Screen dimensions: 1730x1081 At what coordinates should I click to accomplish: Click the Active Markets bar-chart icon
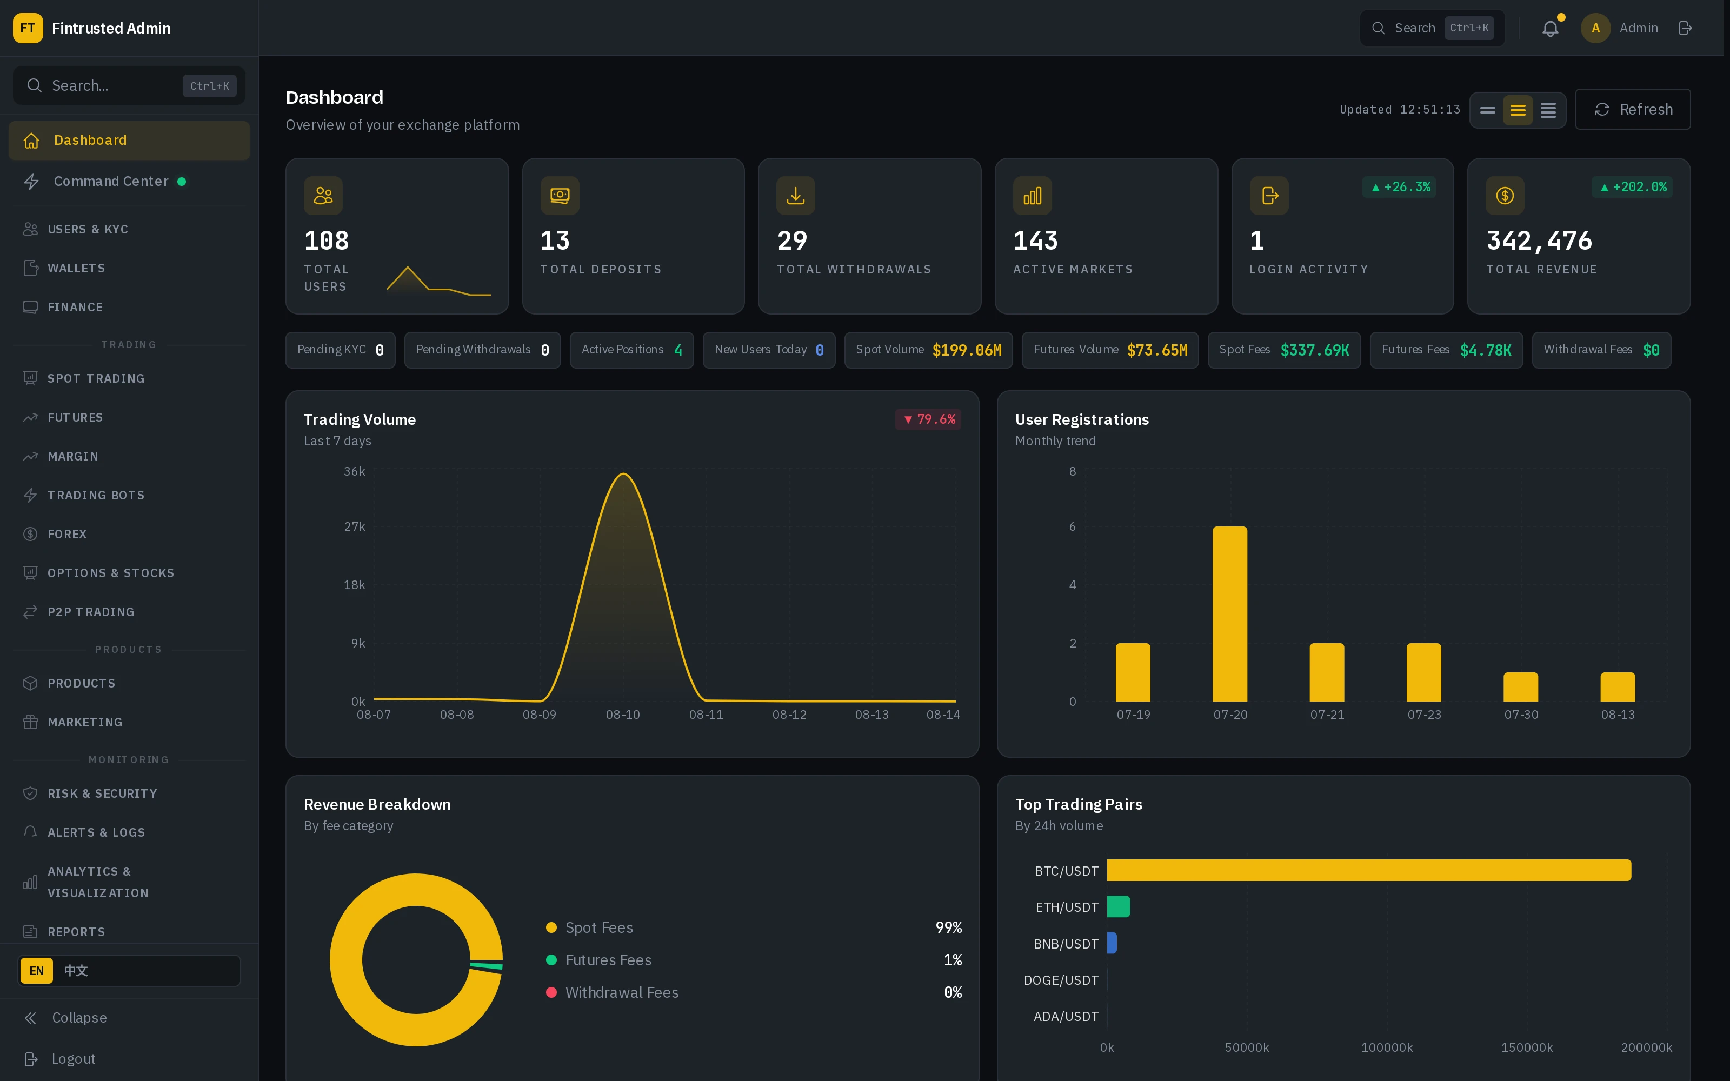coord(1032,195)
